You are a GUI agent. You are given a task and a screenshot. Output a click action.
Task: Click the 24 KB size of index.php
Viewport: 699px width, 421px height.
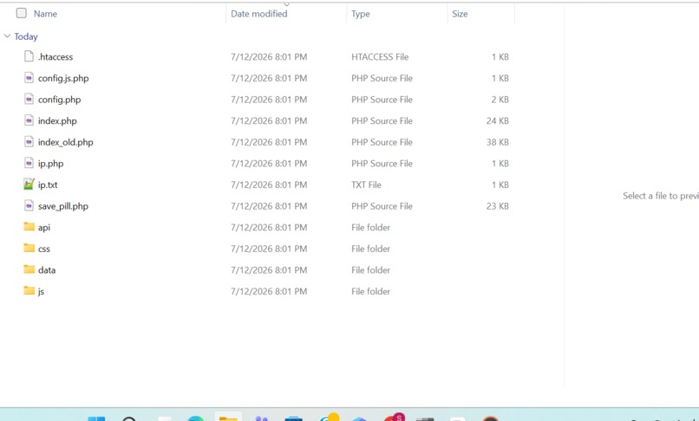tap(498, 120)
